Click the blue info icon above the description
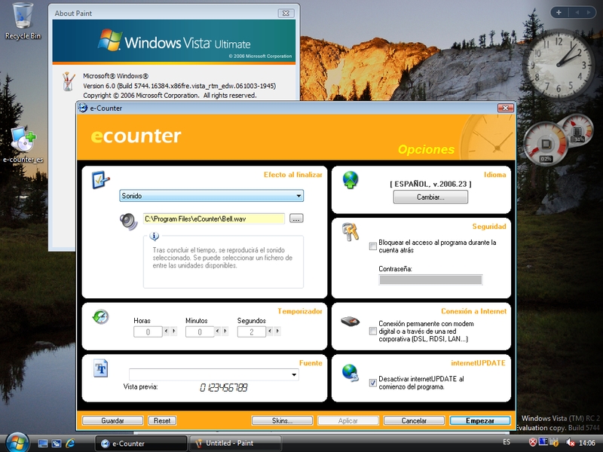 coord(155,236)
